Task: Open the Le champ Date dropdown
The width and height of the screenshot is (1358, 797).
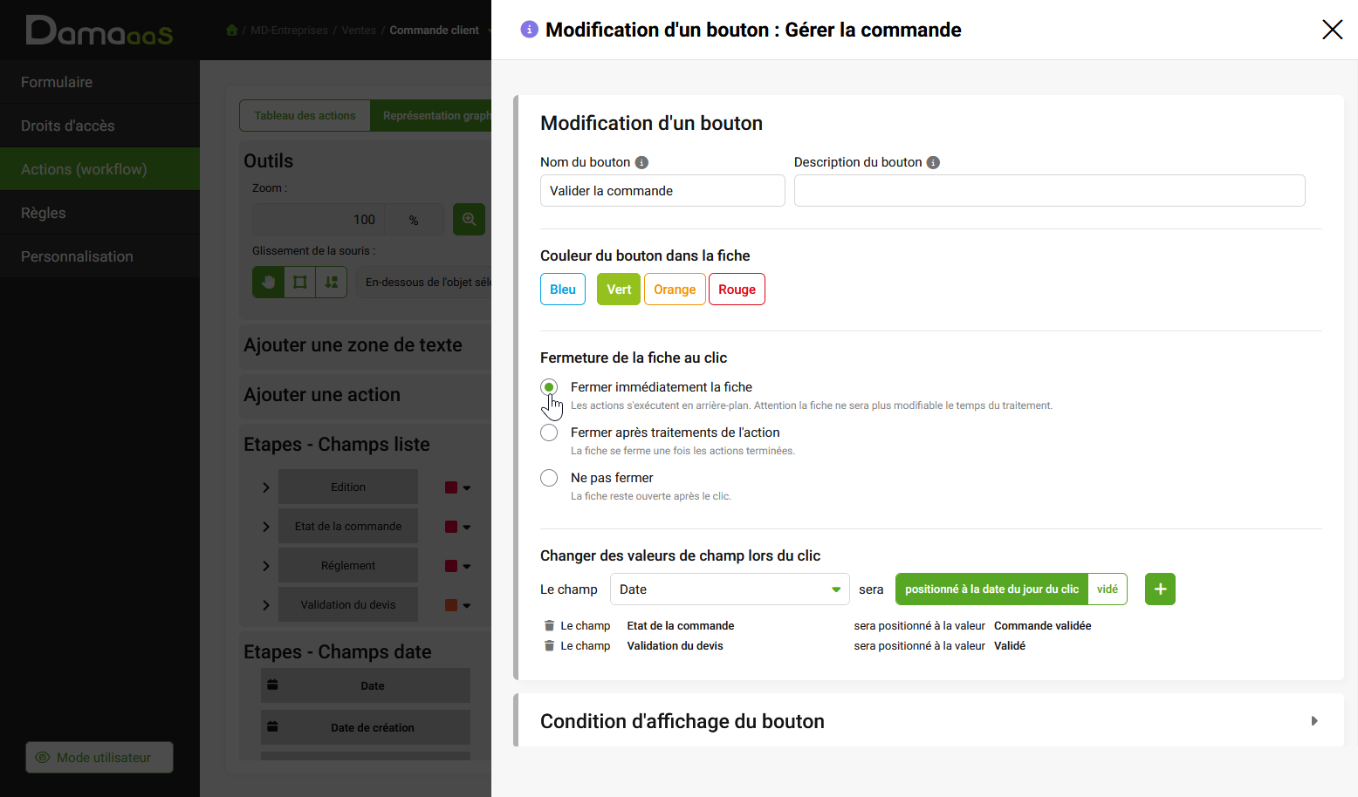Action: click(x=730, y=589)
